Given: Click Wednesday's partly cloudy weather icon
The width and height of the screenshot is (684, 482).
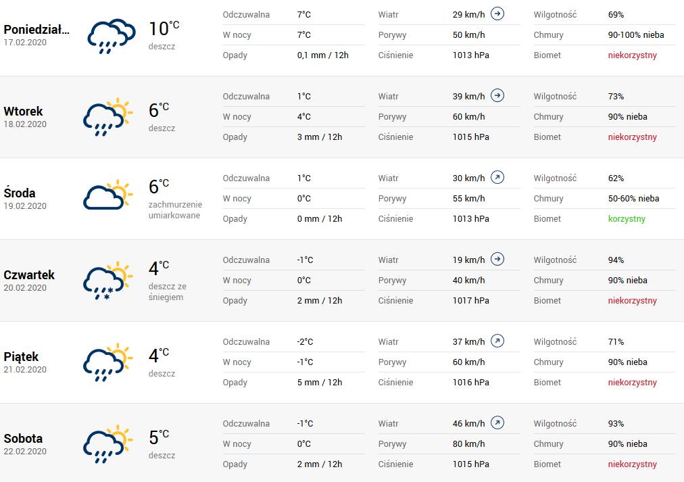Looking at the screenshot, I should pos(107,195).
